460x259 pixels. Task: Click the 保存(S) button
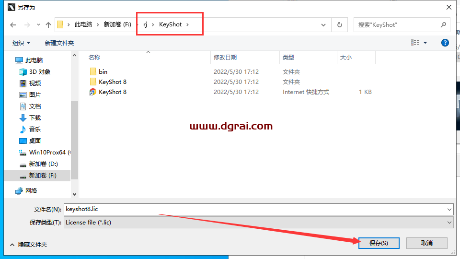point(378,243)
